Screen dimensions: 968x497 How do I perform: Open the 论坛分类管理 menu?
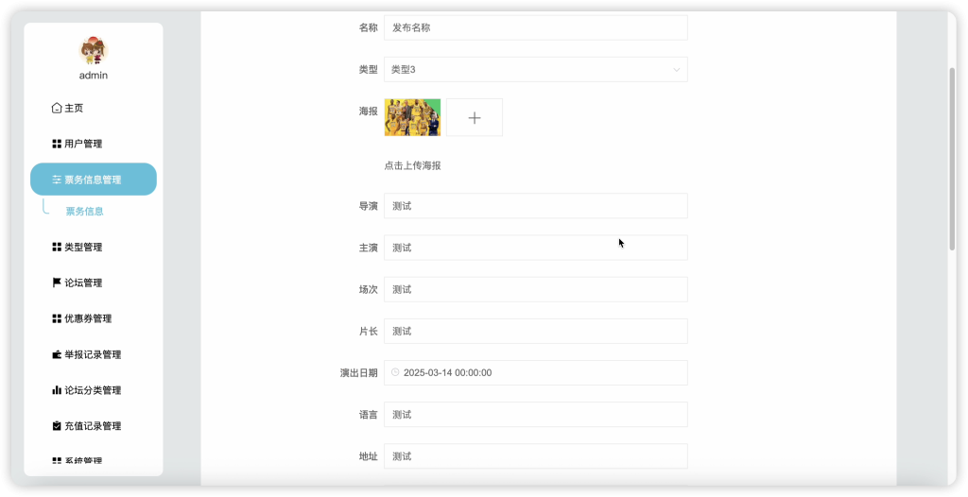pyautogui.click(x=94, y=390)
